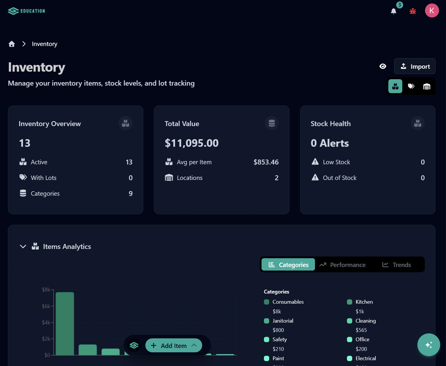Click the Avg per Item icon
Screen dimensions: 446x366
point(169,162)
